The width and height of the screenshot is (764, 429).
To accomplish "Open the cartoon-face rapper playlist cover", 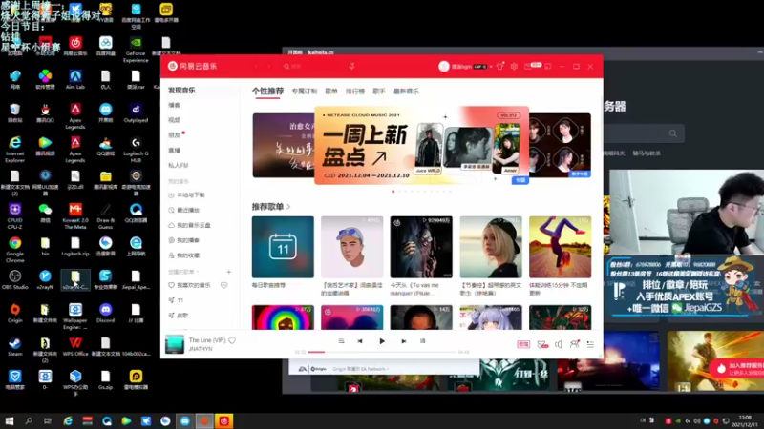I will pos(351,247).
